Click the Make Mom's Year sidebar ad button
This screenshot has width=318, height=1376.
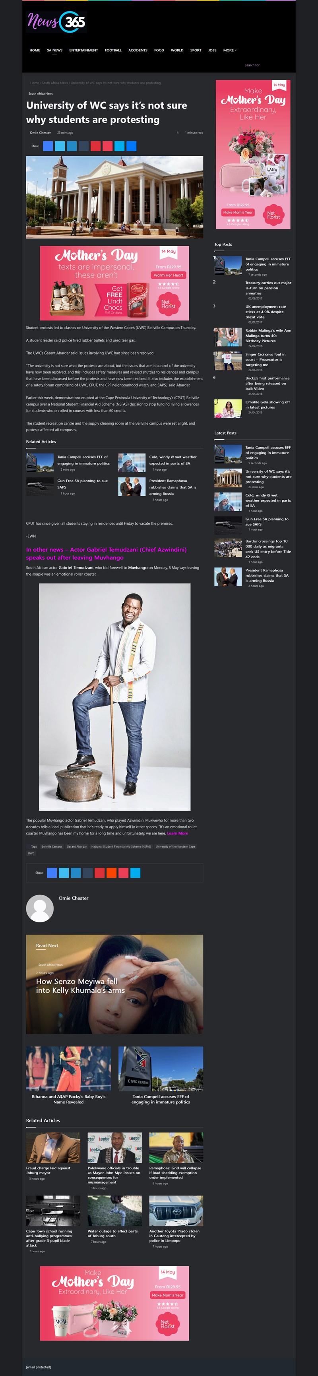238,212
